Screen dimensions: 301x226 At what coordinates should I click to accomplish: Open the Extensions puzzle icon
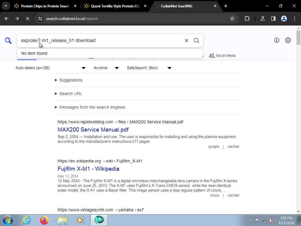tap(247, 19)
